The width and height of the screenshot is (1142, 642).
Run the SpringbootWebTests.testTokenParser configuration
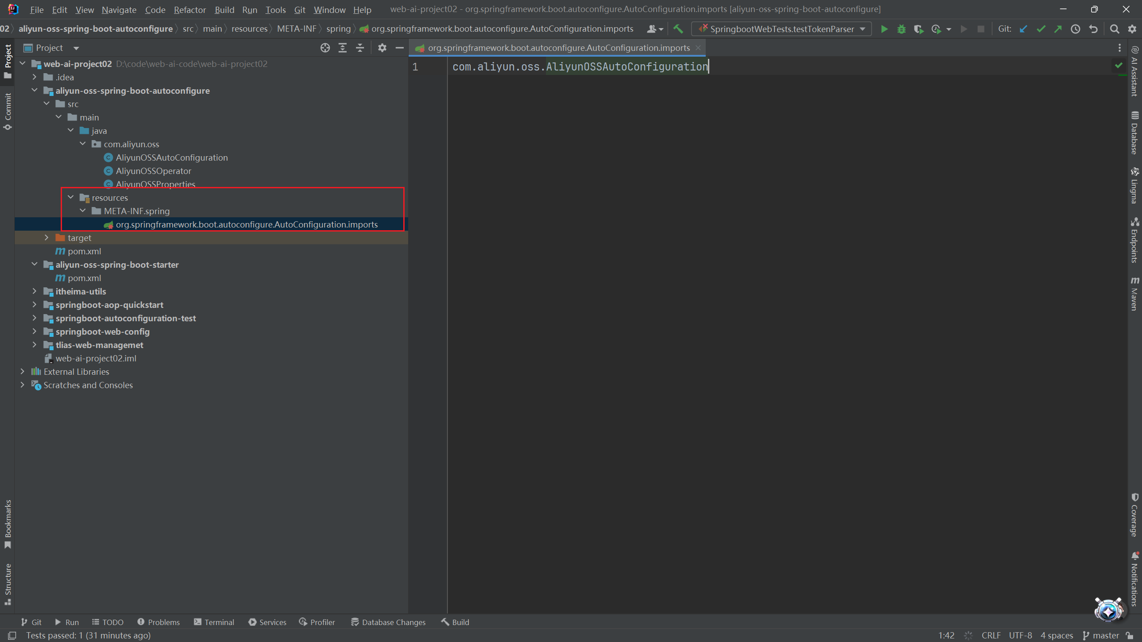pos(884,29)
